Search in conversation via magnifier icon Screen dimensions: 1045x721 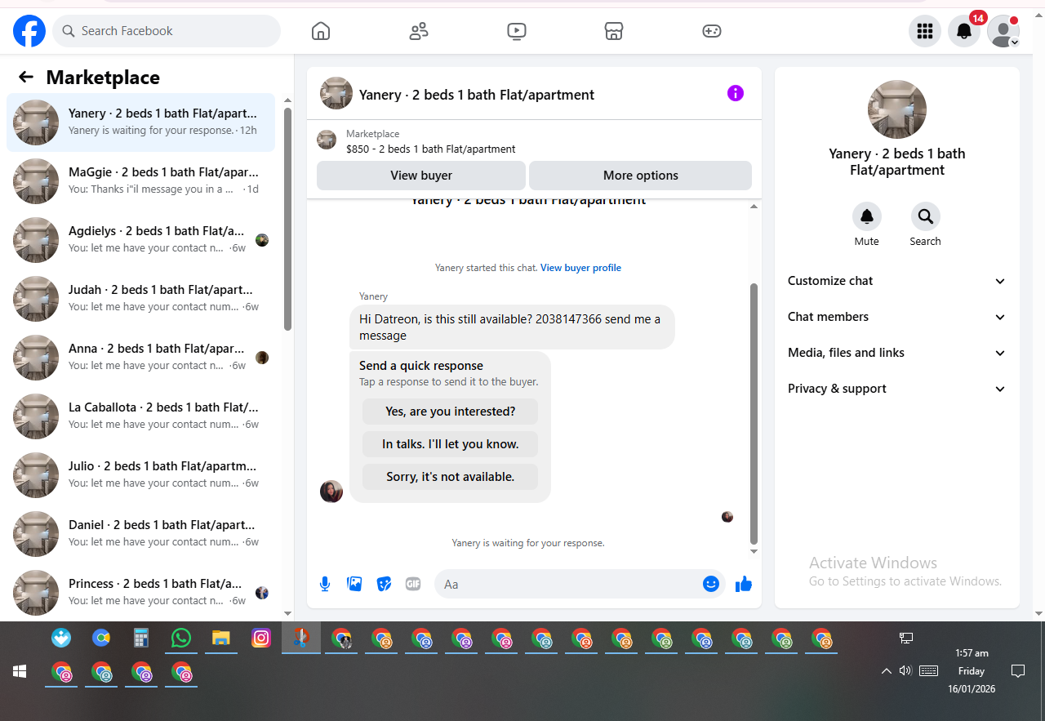pos(926,216)
